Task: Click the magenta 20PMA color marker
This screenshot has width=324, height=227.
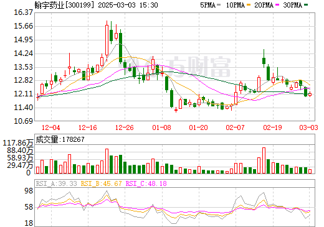Action: (277, 4)
